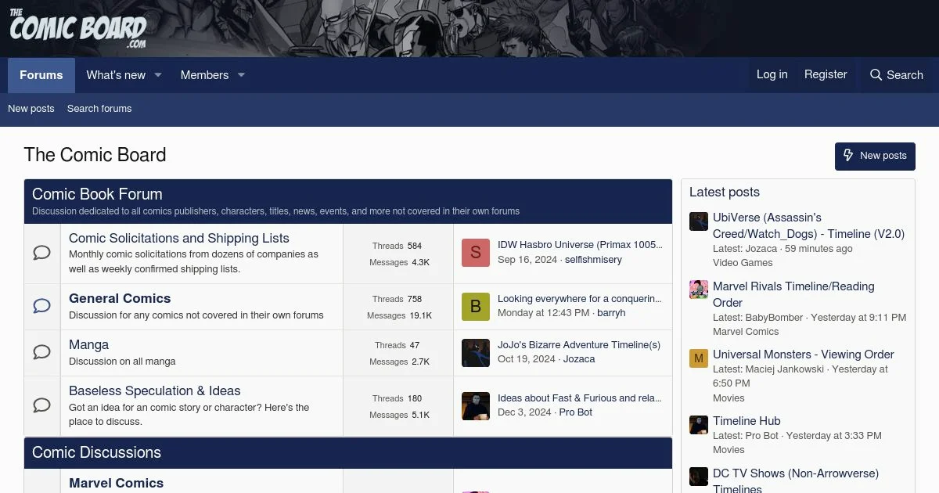Click the Marvel Comics link under Marvel Rivals post
Viewport: 939px width, 493px height.
(746, 332)
